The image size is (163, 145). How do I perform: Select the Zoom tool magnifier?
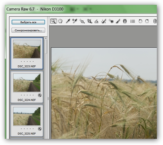53,21
